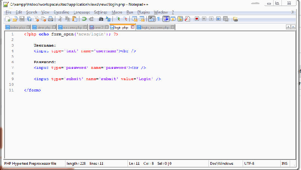
Task: Open the Edit menu
Action: (18, 12)
